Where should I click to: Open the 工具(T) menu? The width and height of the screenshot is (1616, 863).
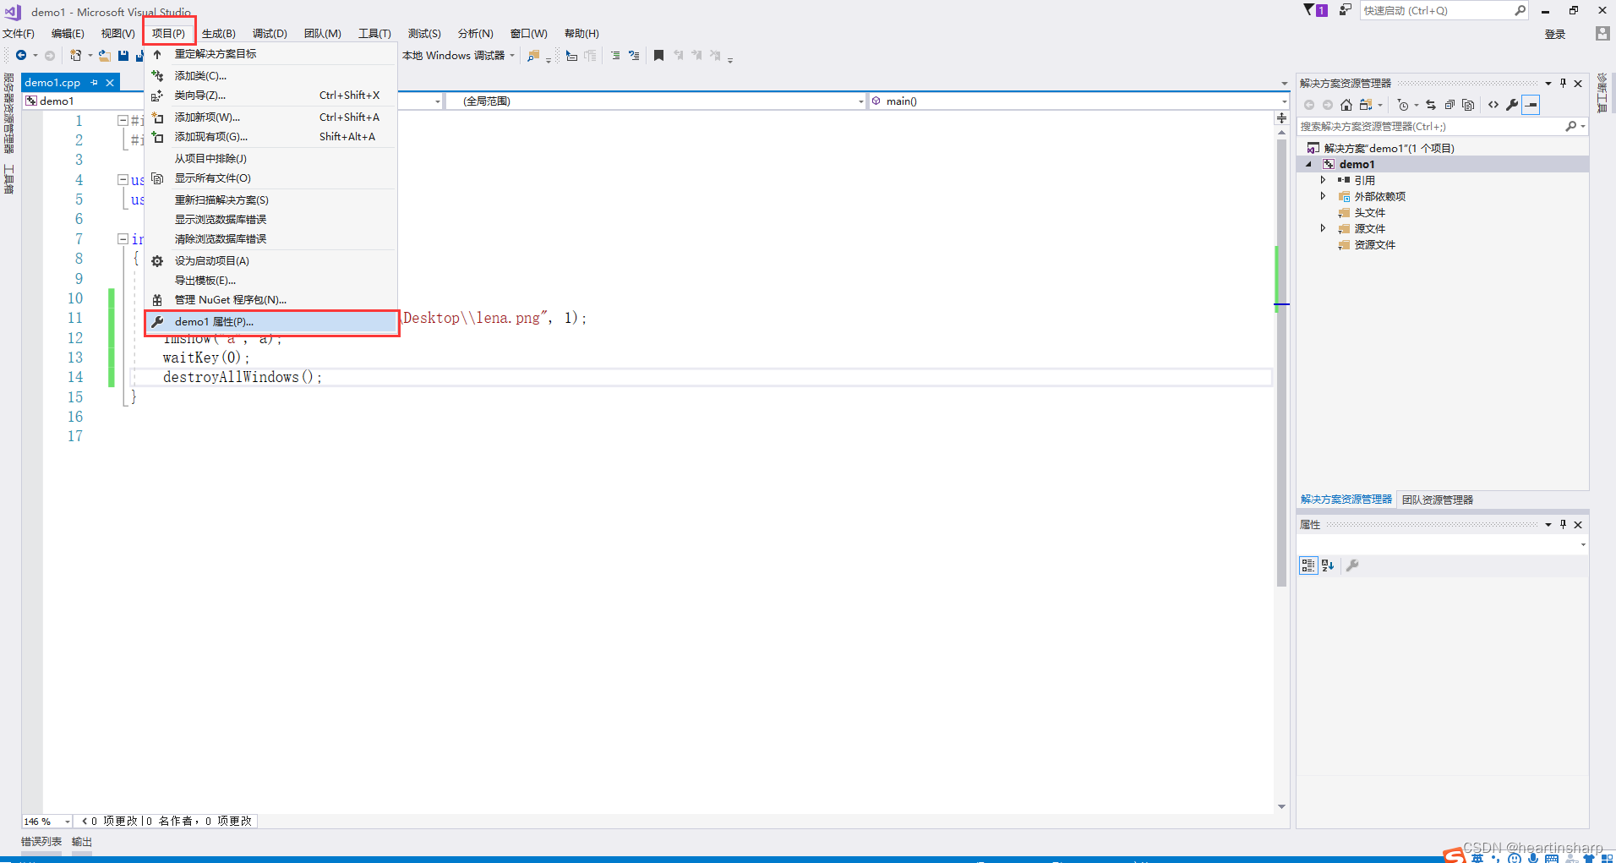pyautogui.click(x=374, y=33)
